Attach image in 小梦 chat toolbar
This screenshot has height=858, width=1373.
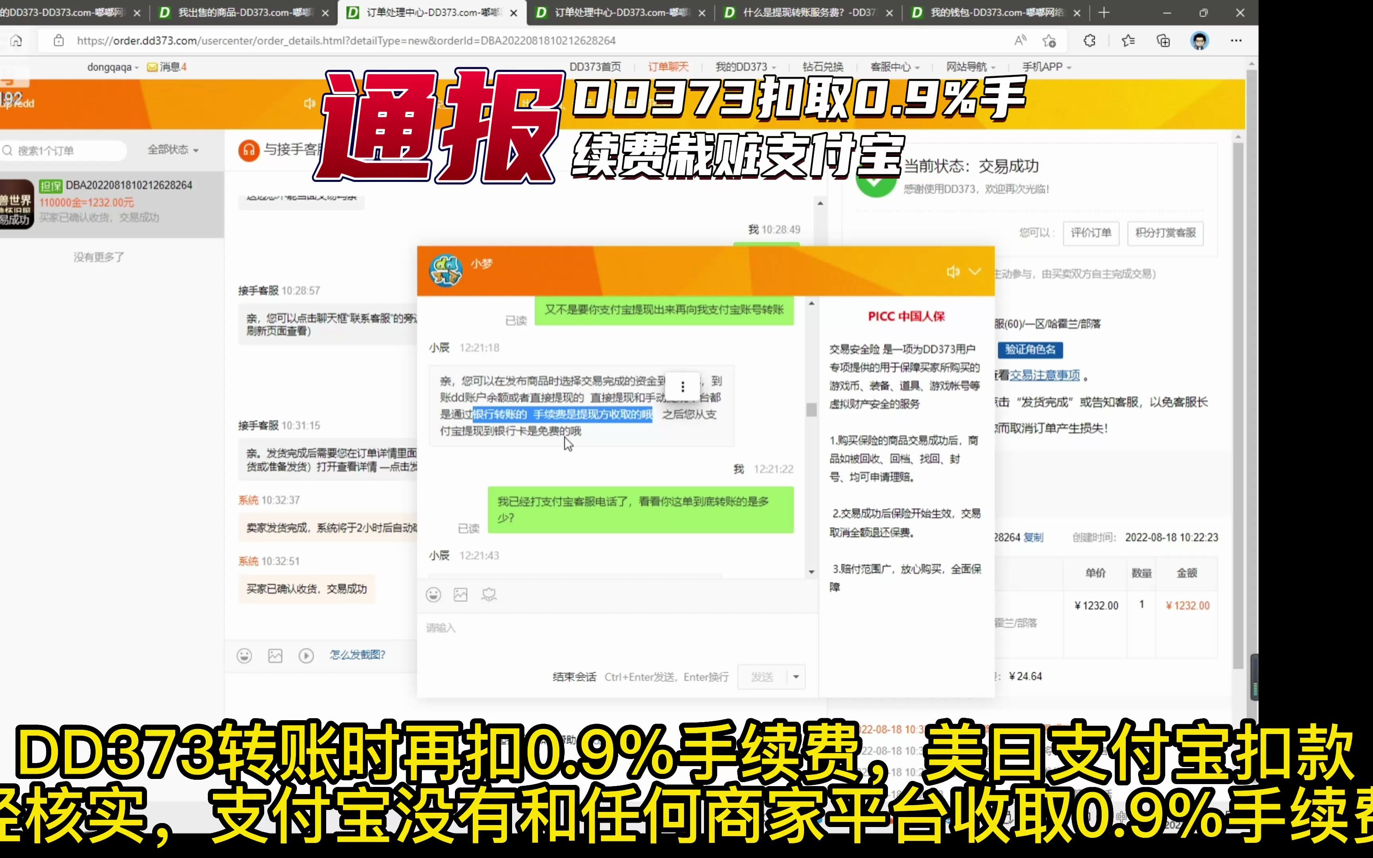461,594
